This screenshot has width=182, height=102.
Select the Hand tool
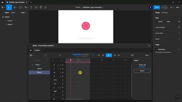[x=41, y=7]
